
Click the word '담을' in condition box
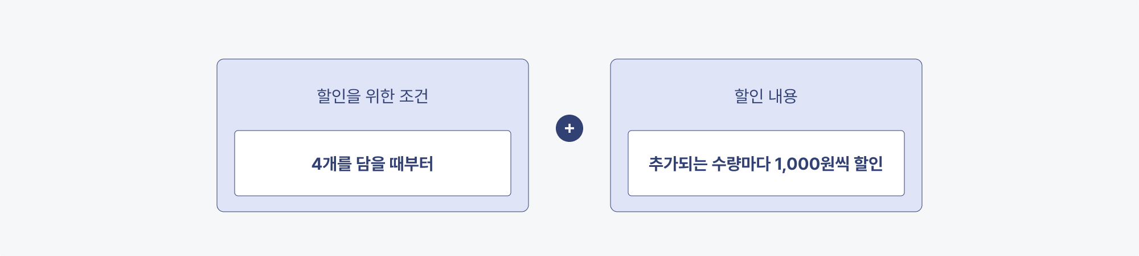(371, 164)
